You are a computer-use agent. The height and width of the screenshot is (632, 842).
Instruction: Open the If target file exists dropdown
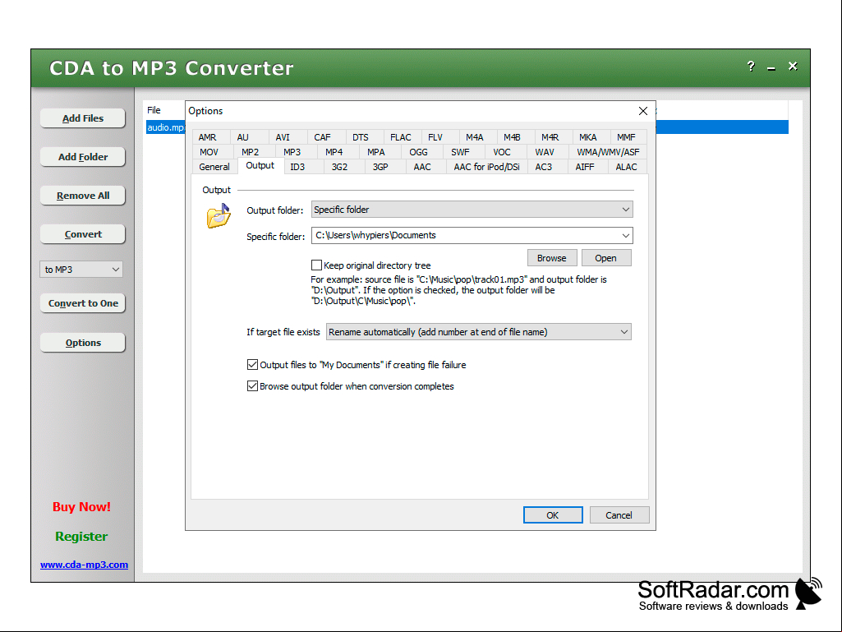[x=478, y=332]
